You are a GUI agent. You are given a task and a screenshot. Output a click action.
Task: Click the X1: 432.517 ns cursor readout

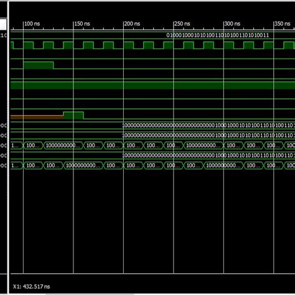click(x=31, y=287)
